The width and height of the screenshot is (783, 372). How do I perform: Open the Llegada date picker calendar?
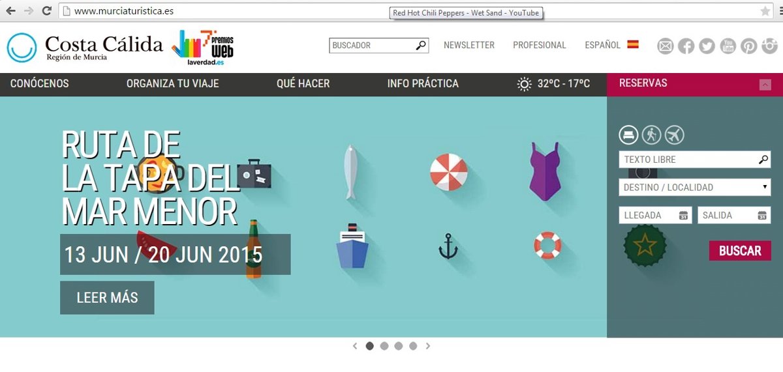[683, 216]
